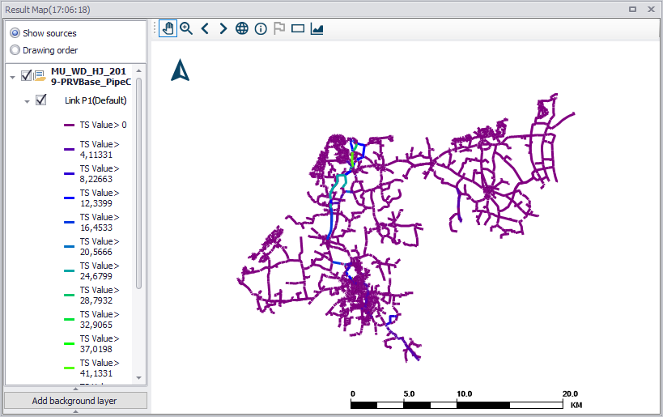Click swatch for TS Value> 32,9065

[70, 320]
